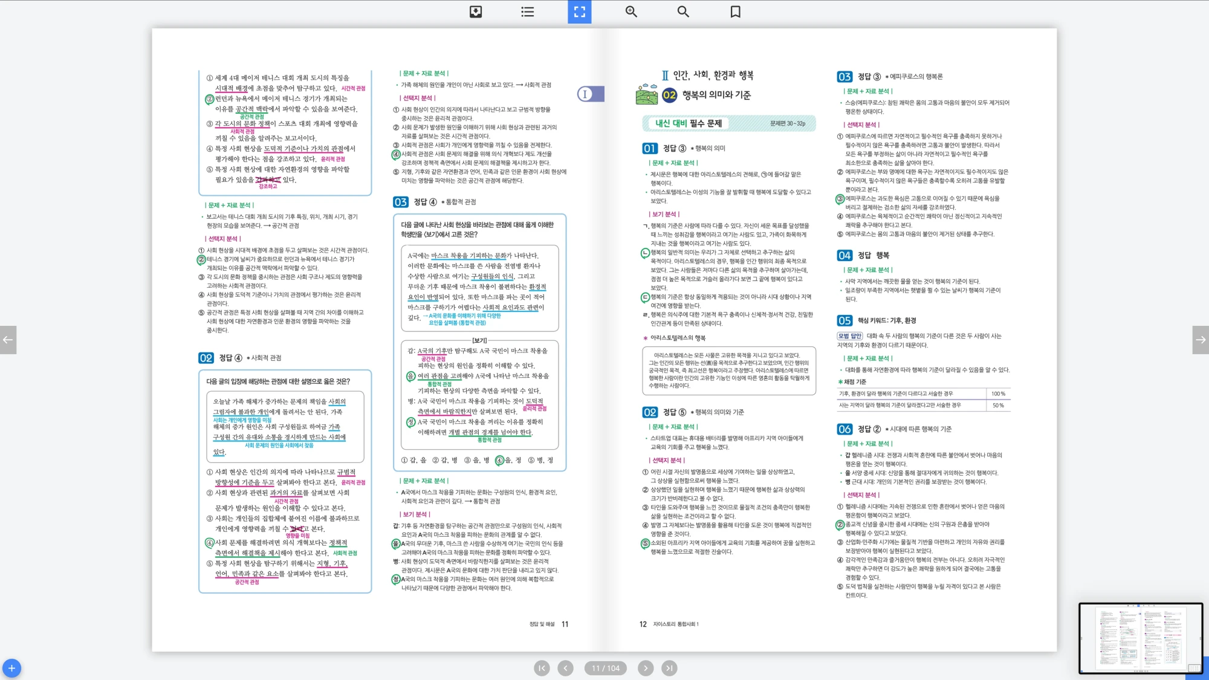Viewport: 1209px width, 680px height.
Task: Click the zoom-in magnifier with plus
Action: (631, 11)
